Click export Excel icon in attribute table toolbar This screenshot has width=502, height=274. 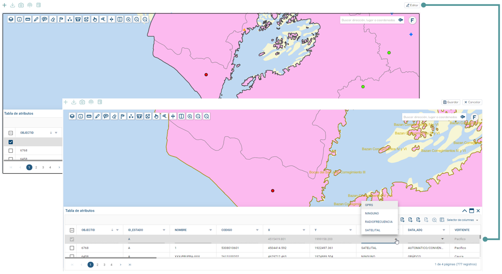(402, 220)
